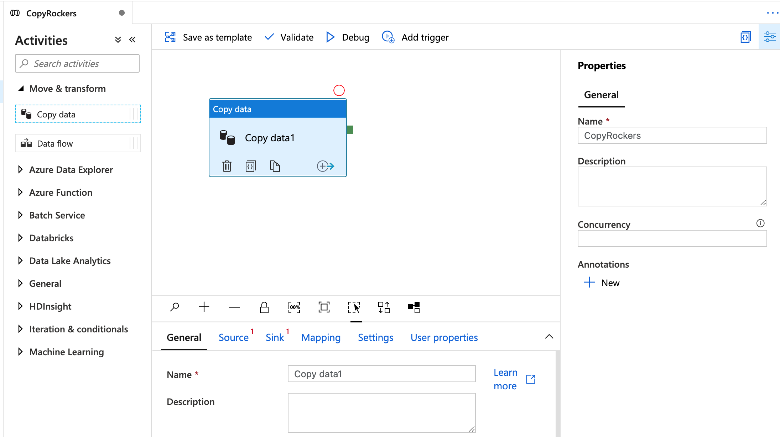
Task: Delete the Copy data1 activity
Action: click(227, 166)
